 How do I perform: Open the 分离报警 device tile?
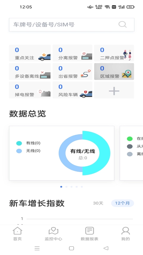[73, 53]
